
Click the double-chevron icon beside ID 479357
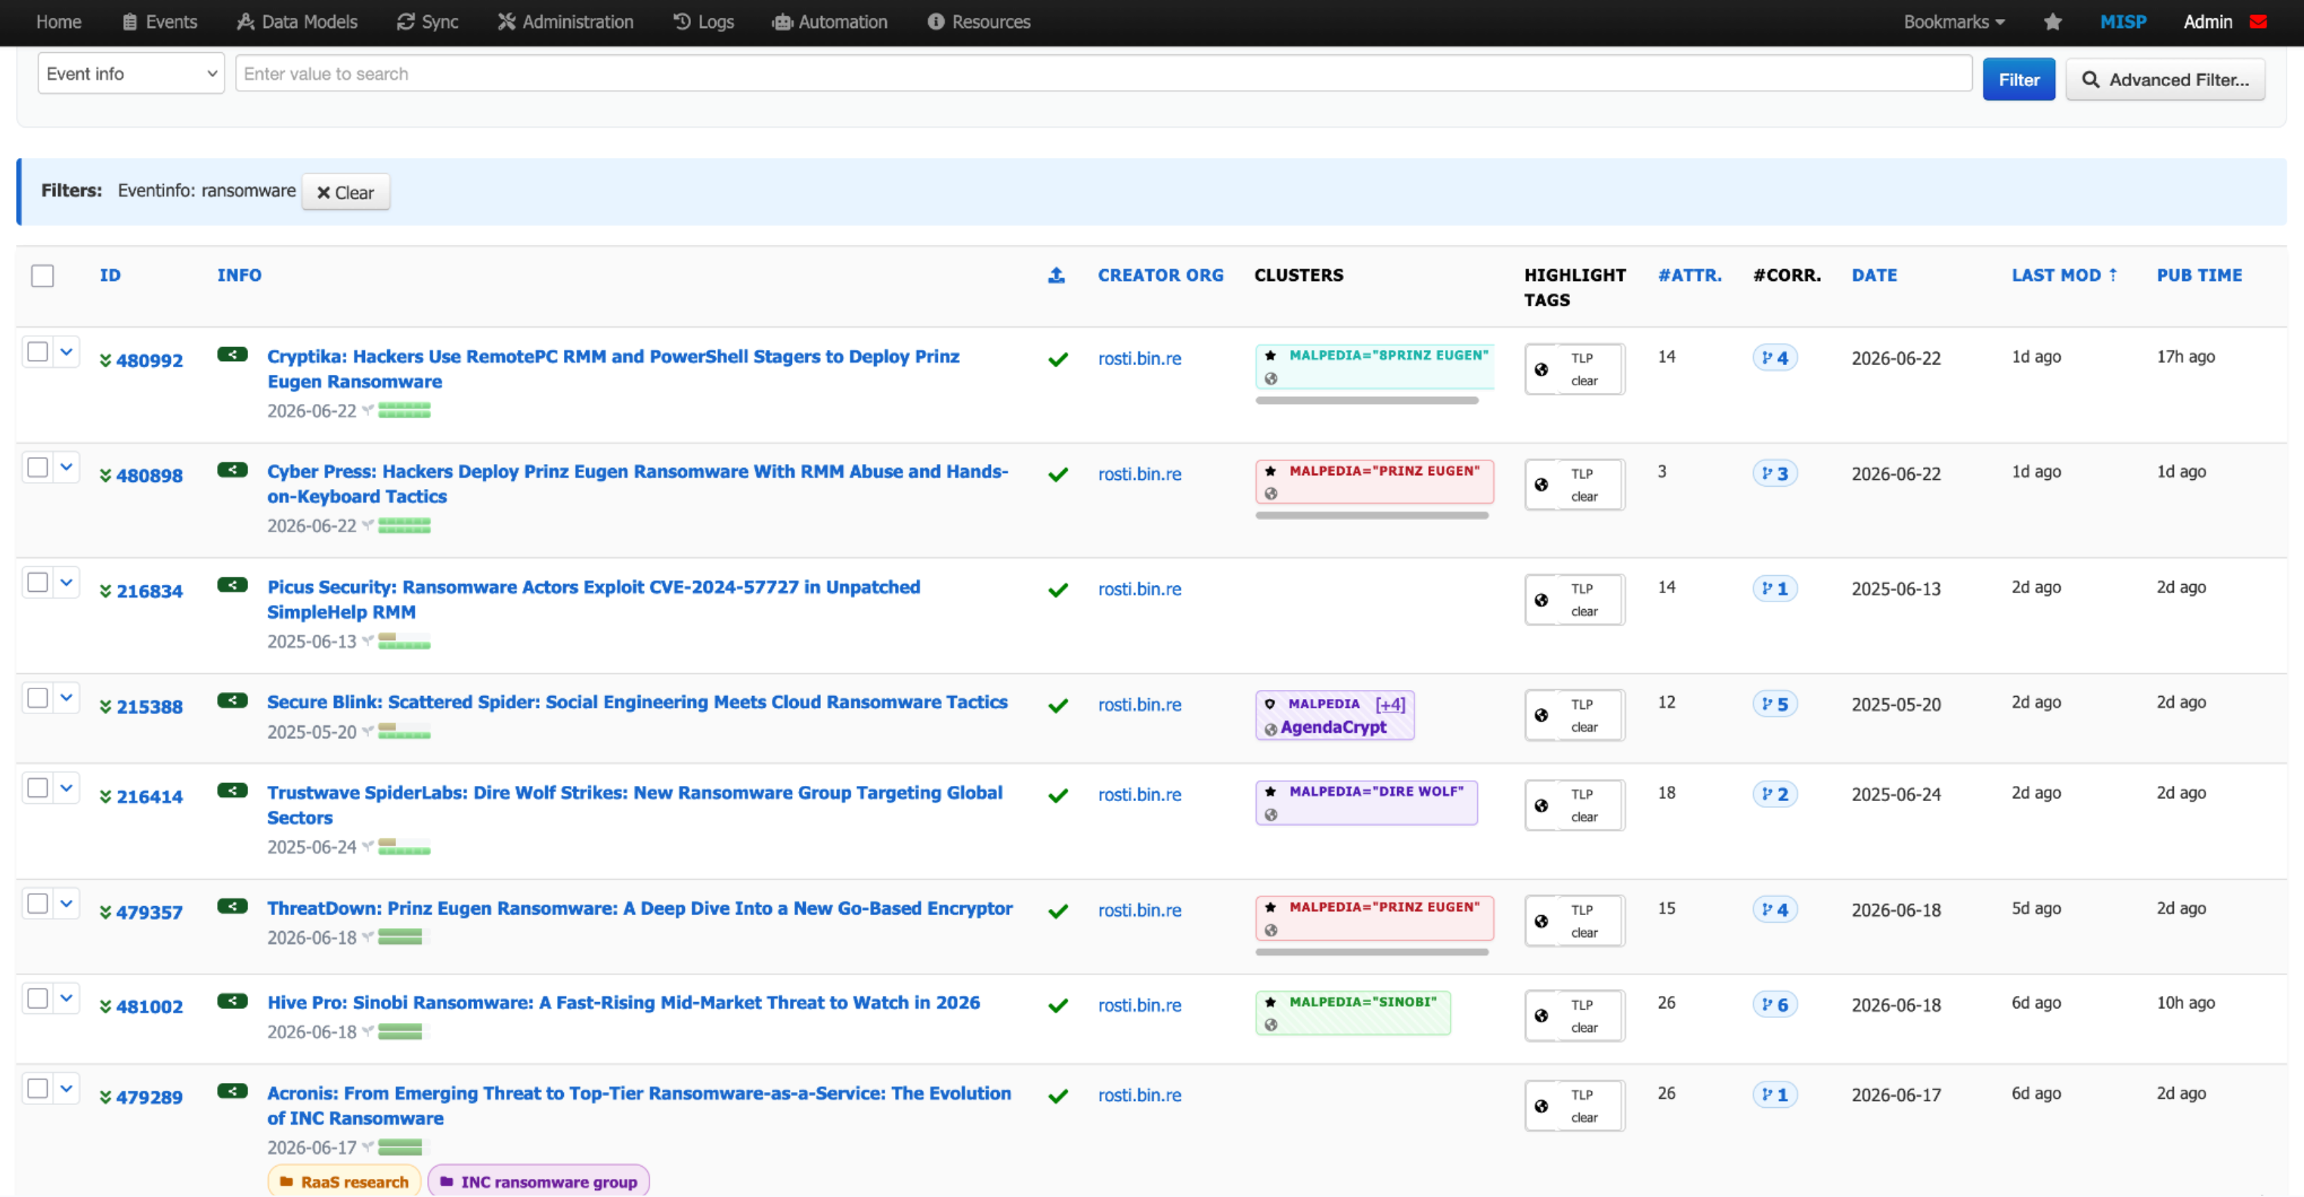tap(106, 913)
